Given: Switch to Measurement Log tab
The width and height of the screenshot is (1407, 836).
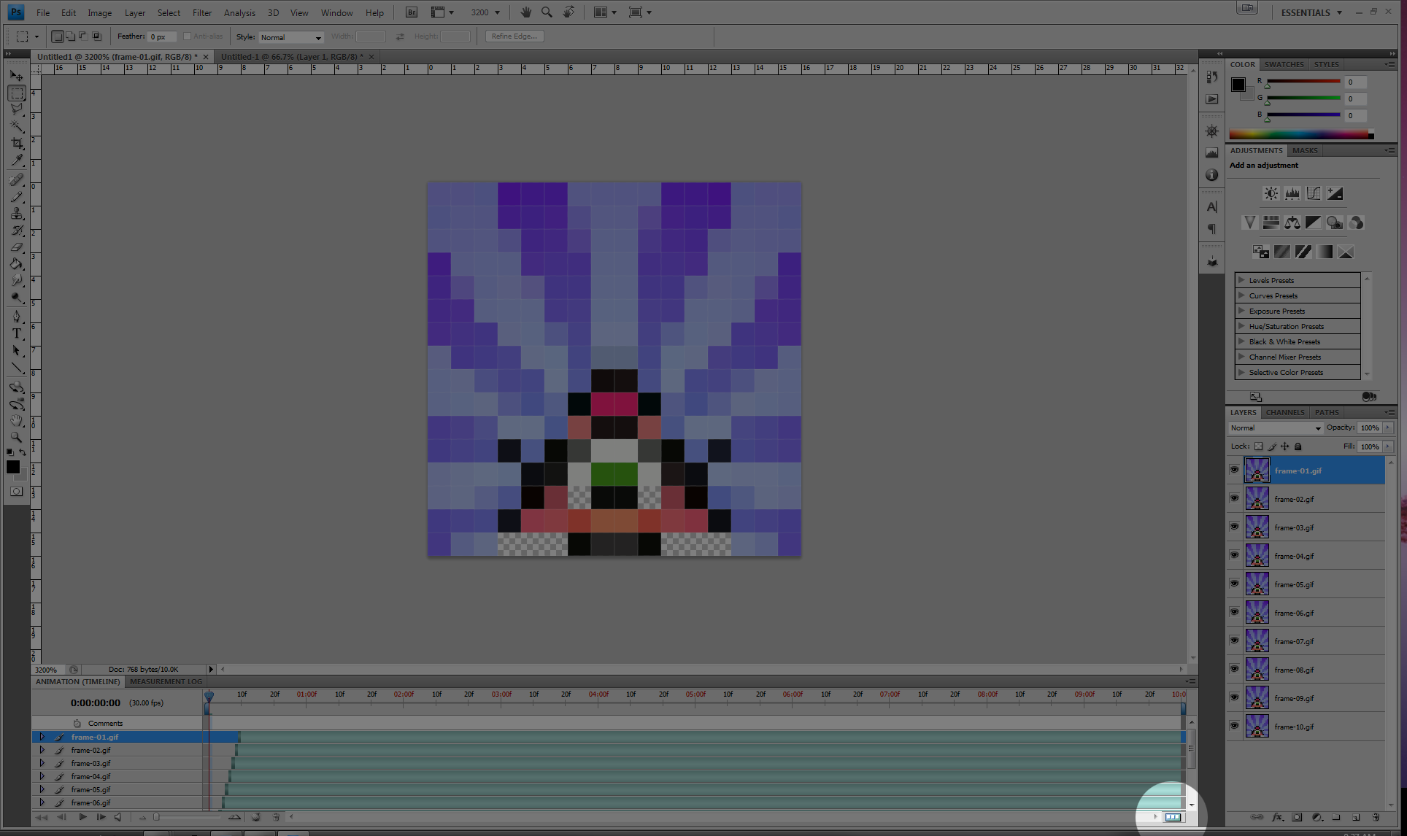Looking at the screenshot, I should pos(166,681).
